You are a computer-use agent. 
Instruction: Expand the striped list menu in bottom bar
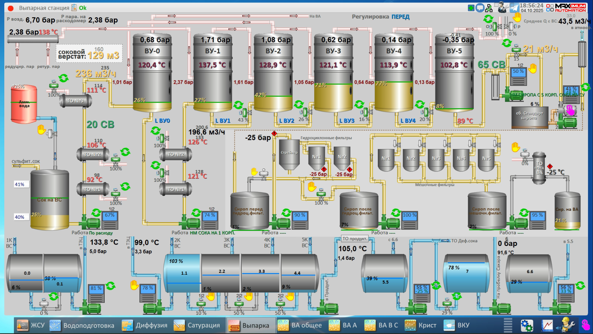tap(508, 325)
